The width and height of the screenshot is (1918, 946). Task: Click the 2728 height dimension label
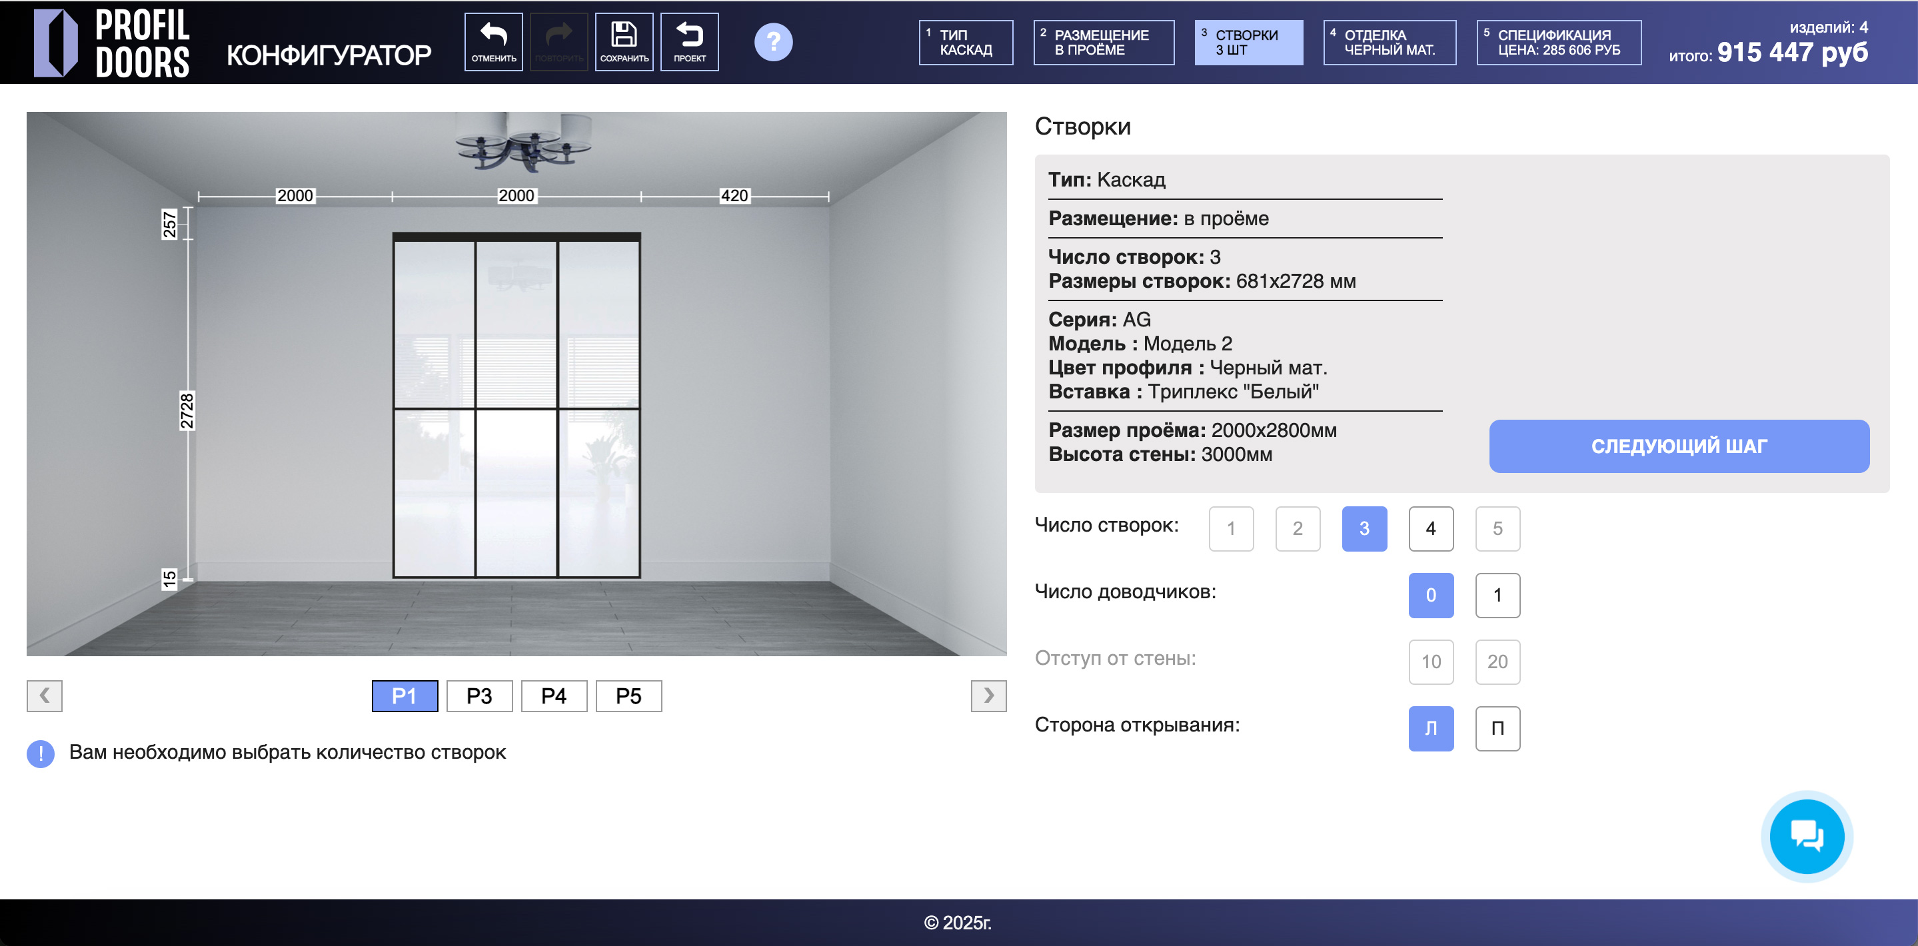(187, 411)
